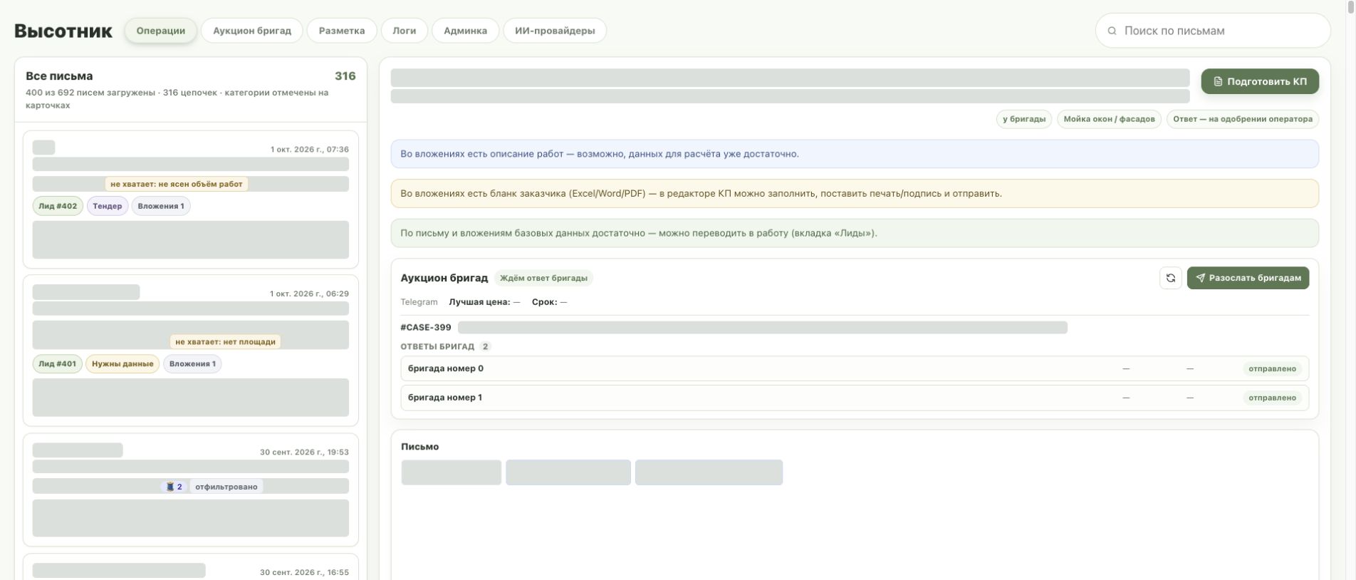
Task: Click the Подготовить КП button
Action: tap(1260, 81)
